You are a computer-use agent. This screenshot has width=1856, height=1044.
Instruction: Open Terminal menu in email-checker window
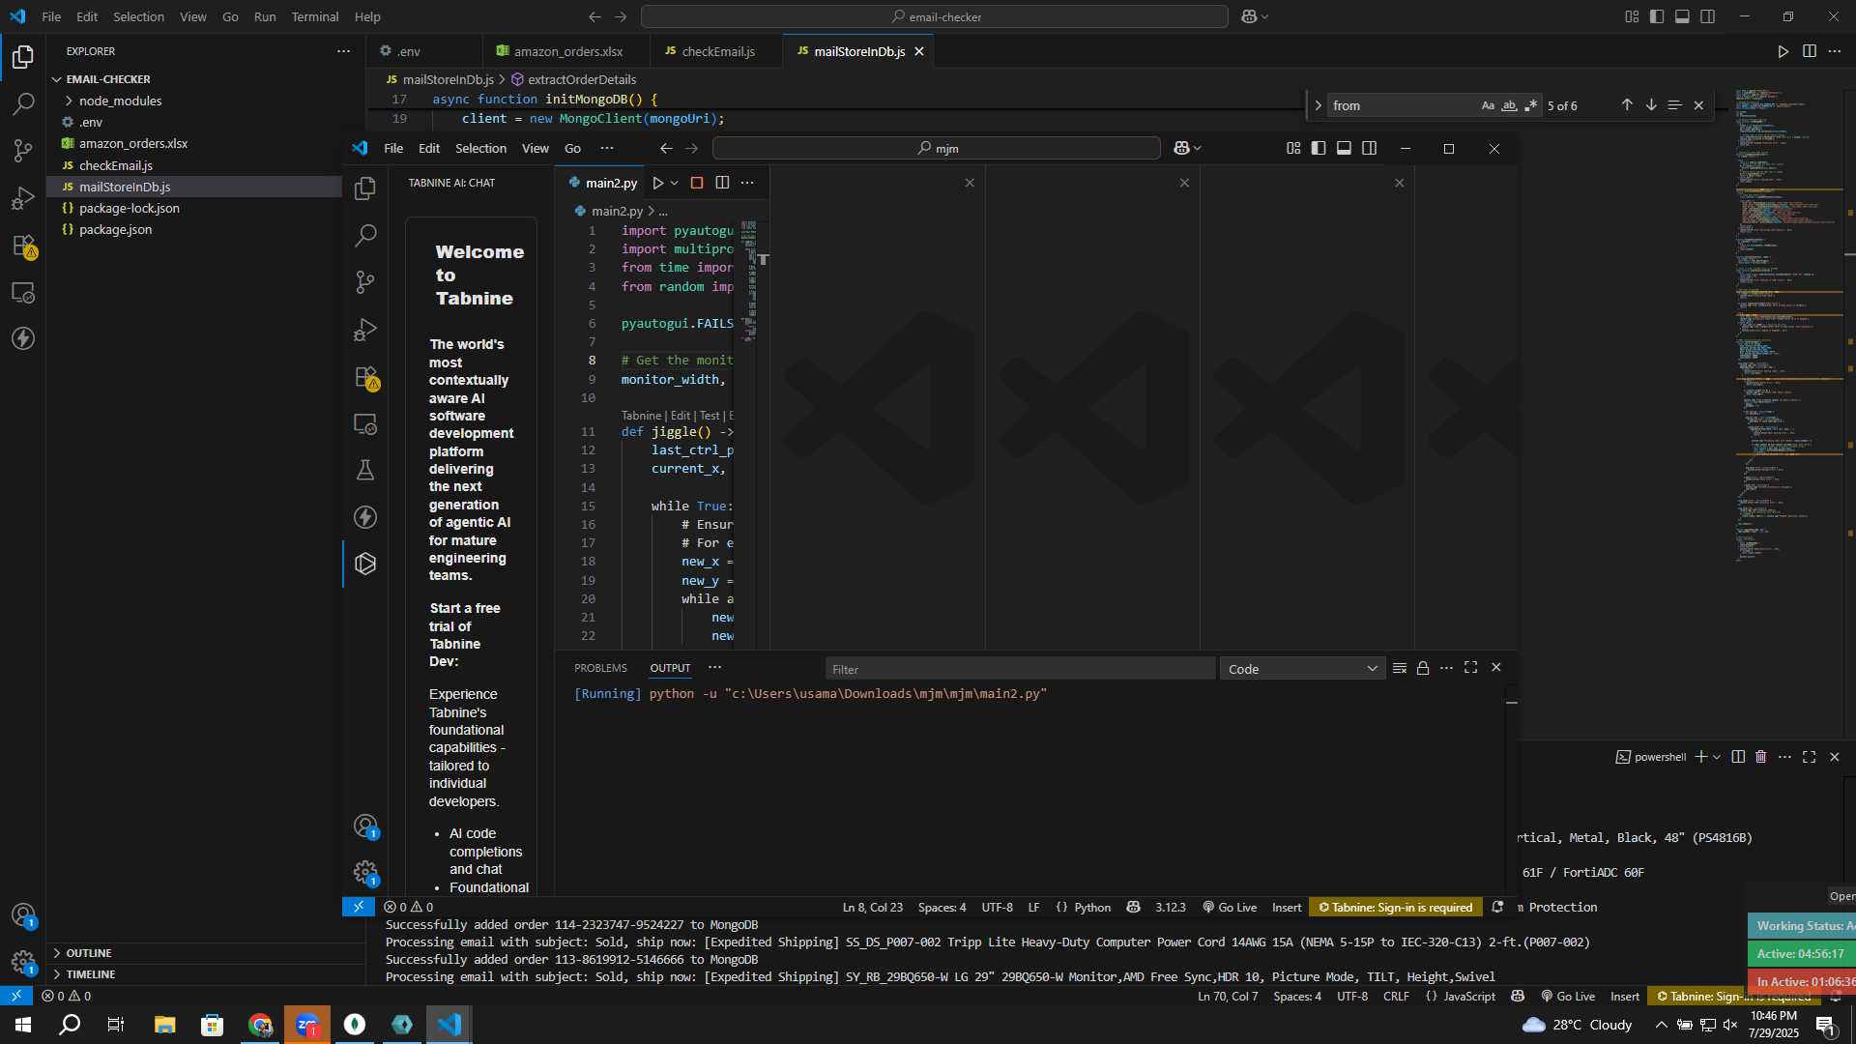point(315,16)
